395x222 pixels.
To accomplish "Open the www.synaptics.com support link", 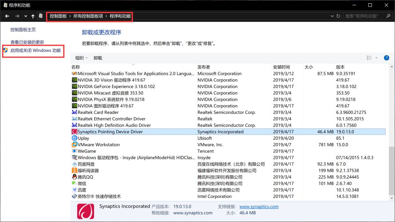I will (x=259, y=206).
